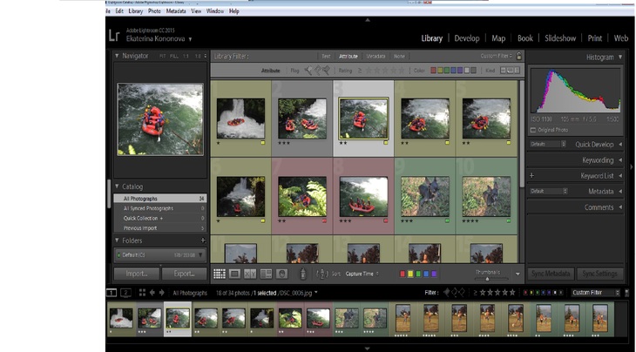Open the Defaults preset dropdown in Quick Develop
The image size is (636, 352).
(x=547, y=144)
